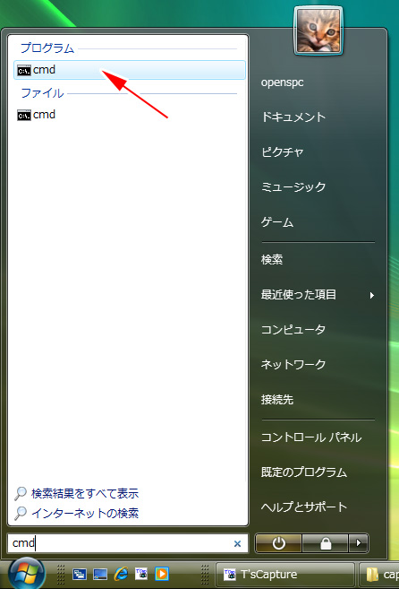This screenshot has width=399, height=589.
Task: Click the power button in Start menu
Action: [x=278, y=543]
